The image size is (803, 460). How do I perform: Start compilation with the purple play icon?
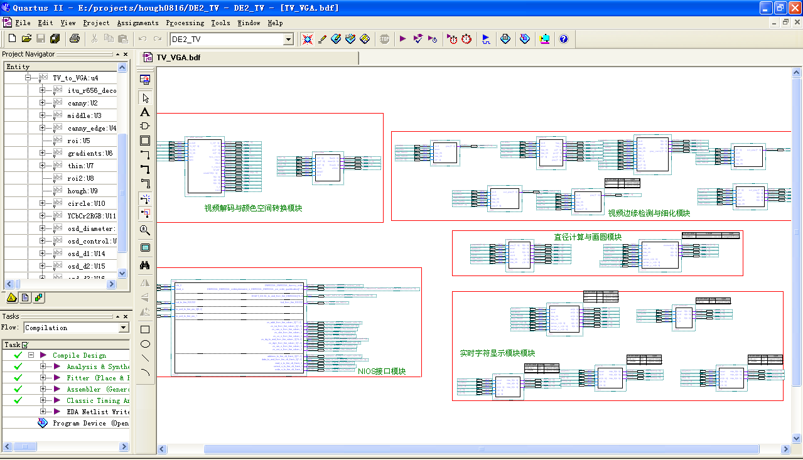pyautogui.click(x=403, y=39)
